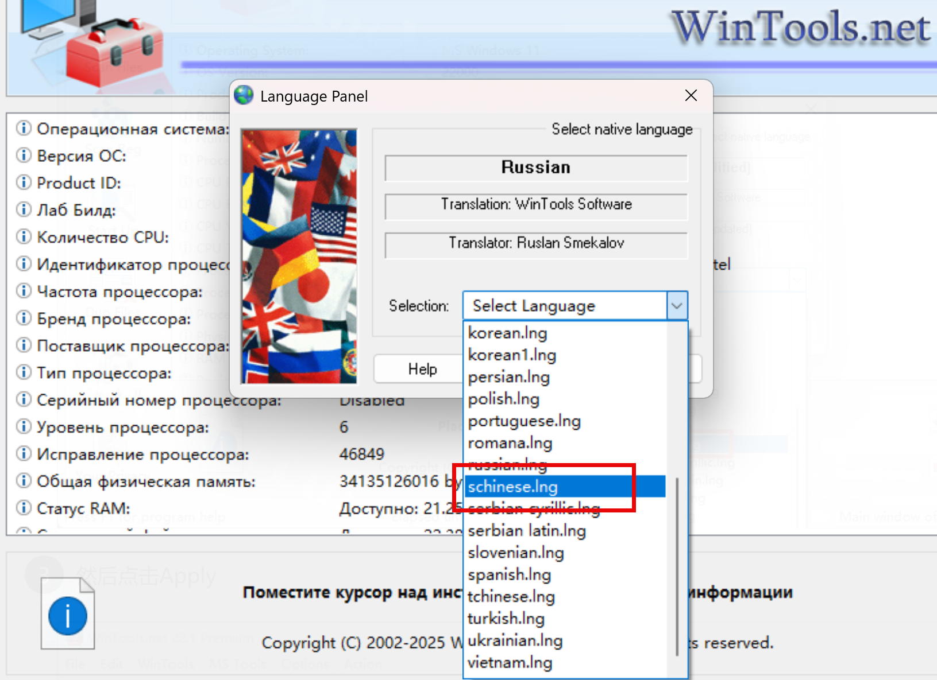This screenshot has height=680, width=937.
Task: Click the flags collage image
Action: pyautogui.click(x=299, y=256)
